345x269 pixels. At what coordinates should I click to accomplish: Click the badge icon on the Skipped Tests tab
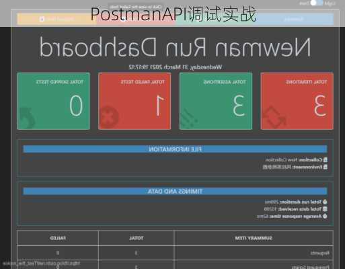[x=42, y=20]
